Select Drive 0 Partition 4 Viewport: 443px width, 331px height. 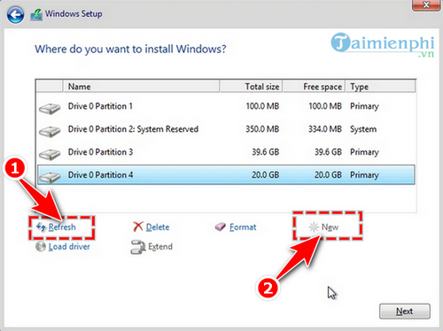tap(226, 175)
